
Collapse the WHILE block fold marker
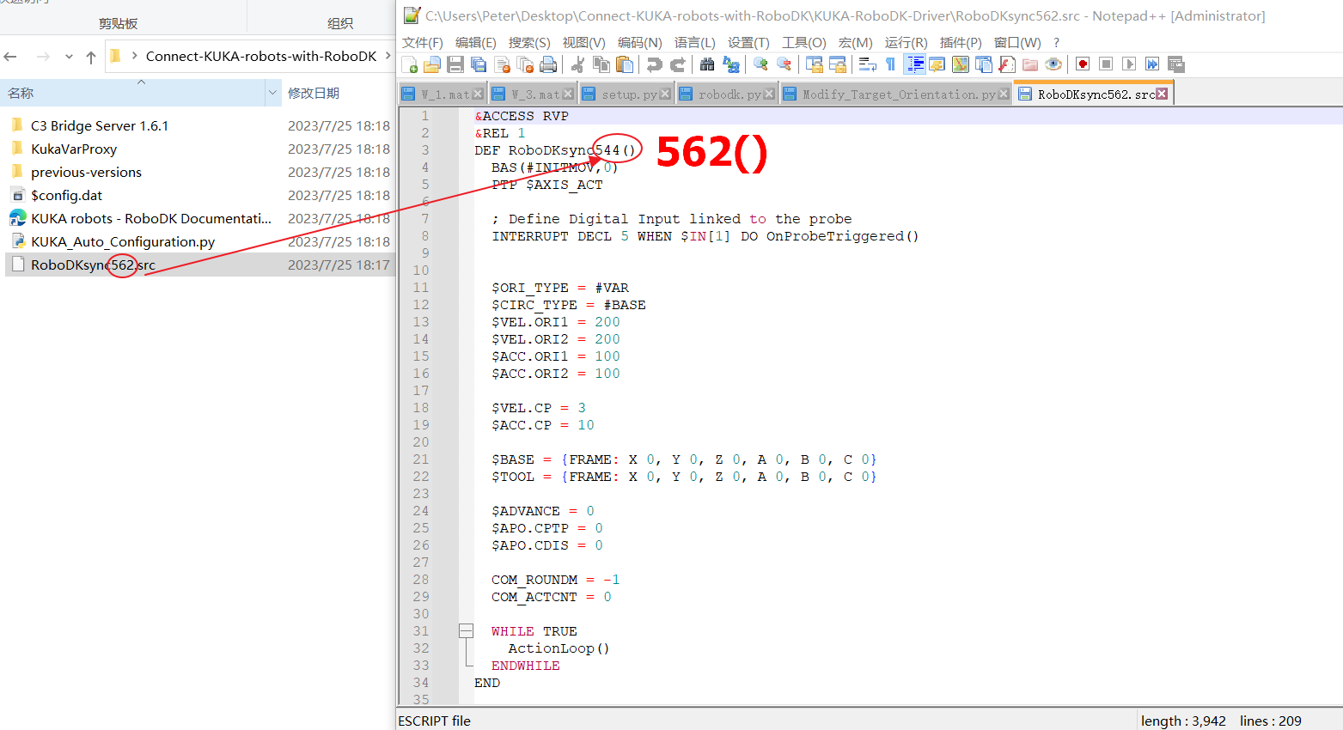pos(466,631)
